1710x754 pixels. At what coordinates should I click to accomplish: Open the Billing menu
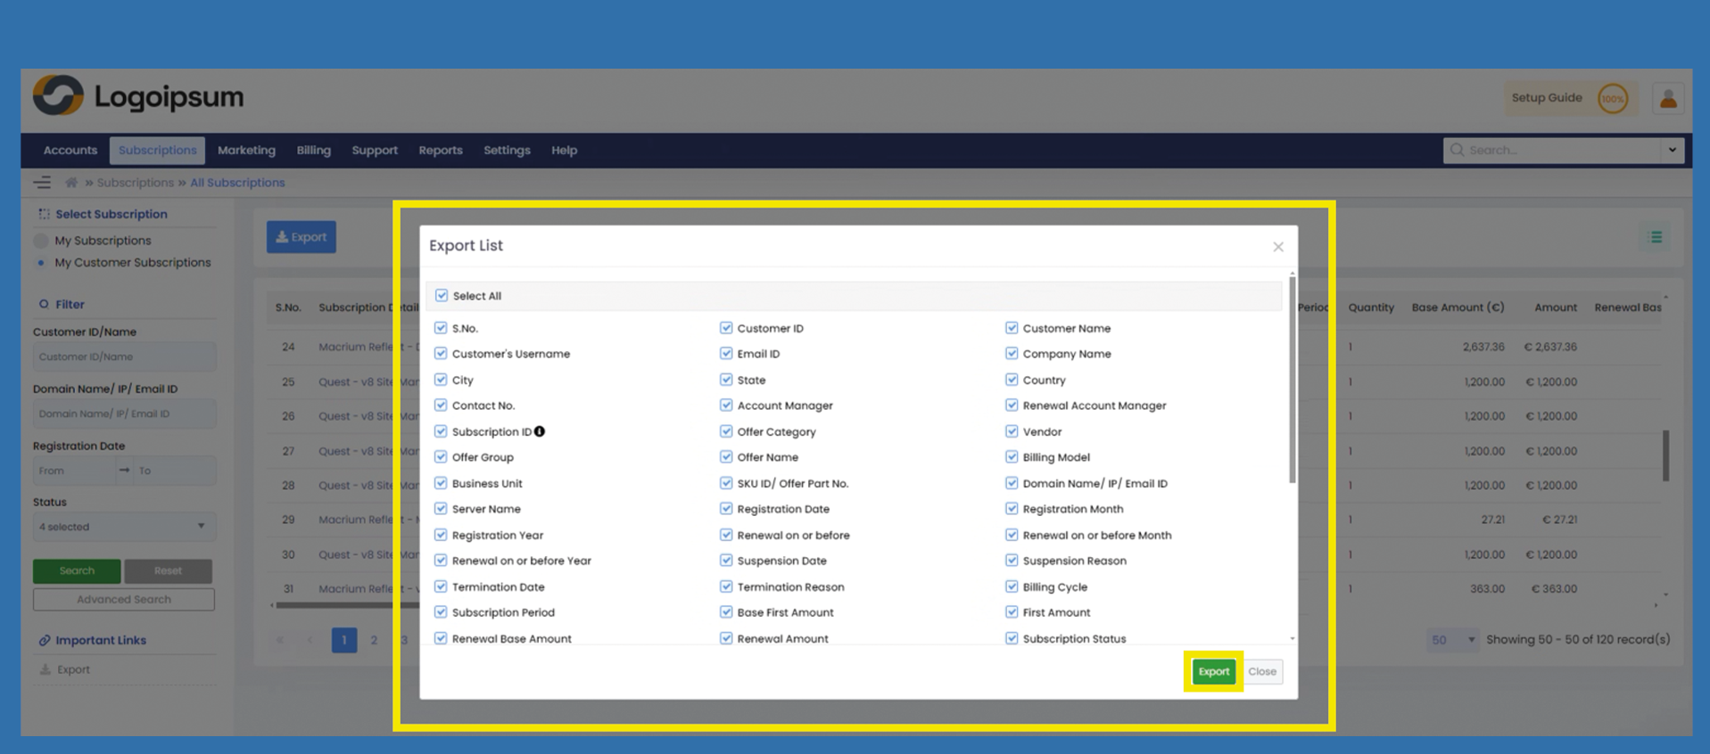pyautogui.click(x=313, y=151)
